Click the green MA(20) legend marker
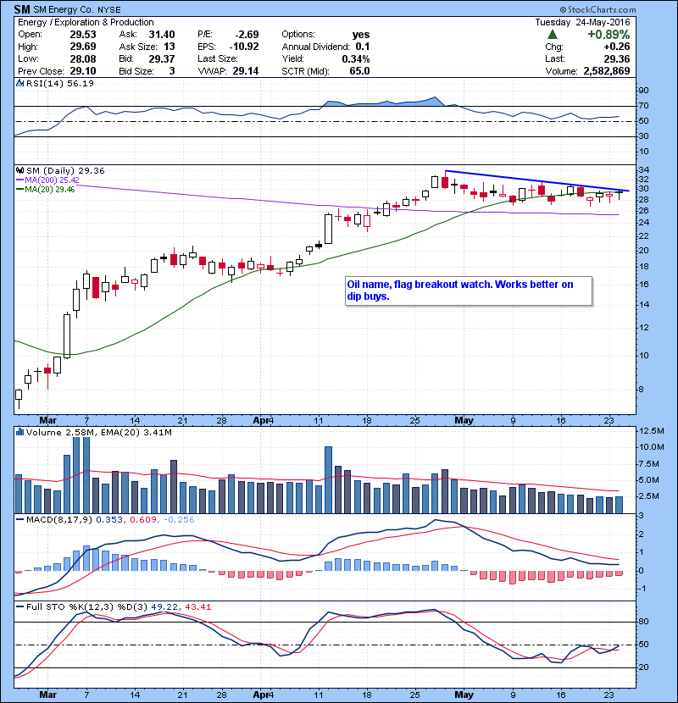The height and width of the screenshot is (703, 678). click(19, 189)
